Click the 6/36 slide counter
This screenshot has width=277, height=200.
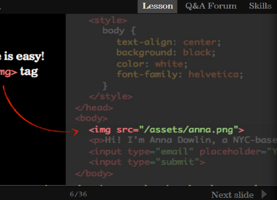(x=78, y=194)
